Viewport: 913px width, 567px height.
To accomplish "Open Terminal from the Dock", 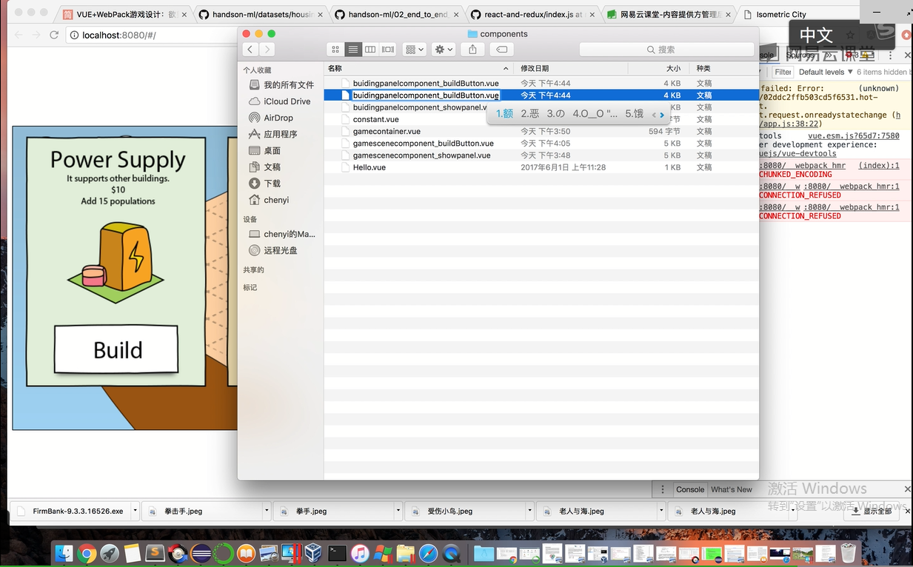I will [x=338, y=552].
